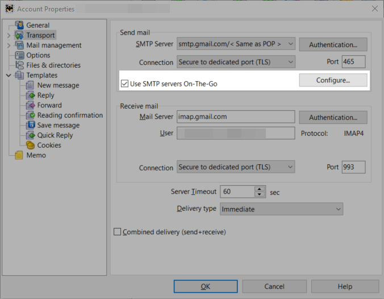Screen dimensions: 384x299
Task: Select Save message template entry
Action: [x=59, y=125]
